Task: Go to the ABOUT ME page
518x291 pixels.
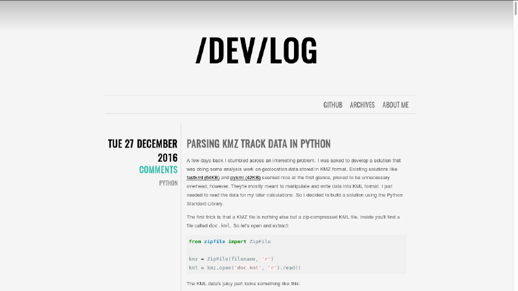Action: click(396, 105)
